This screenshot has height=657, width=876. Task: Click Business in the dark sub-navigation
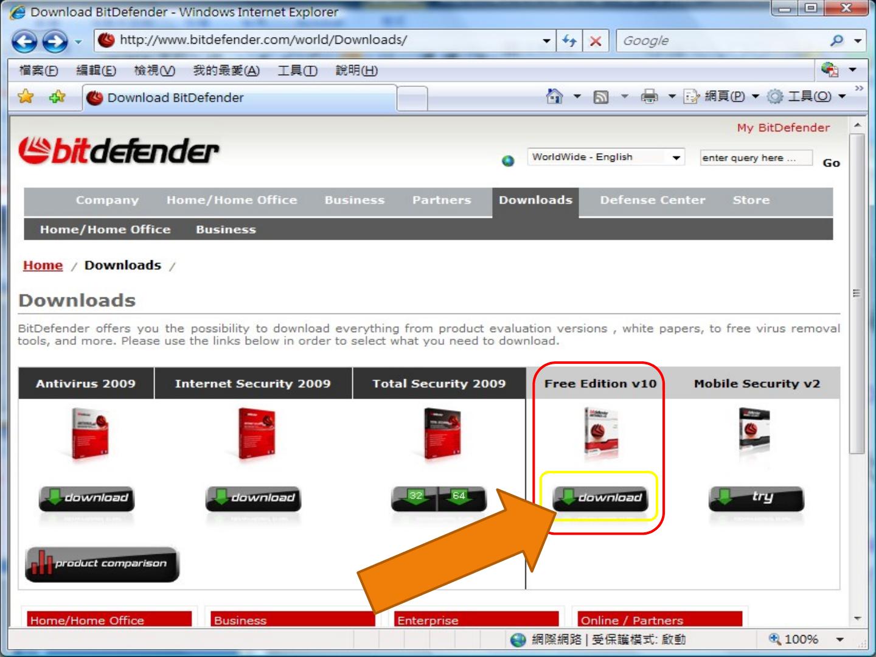click(226, 229)
